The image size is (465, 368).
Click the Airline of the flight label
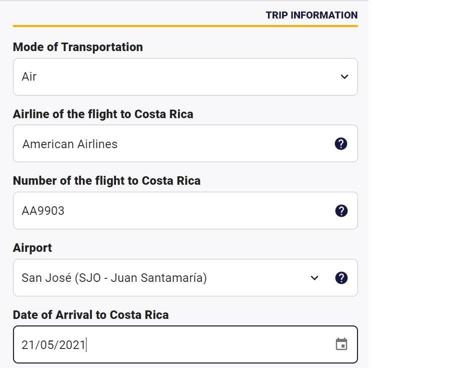pyautogui.click(x=103, y=114)
